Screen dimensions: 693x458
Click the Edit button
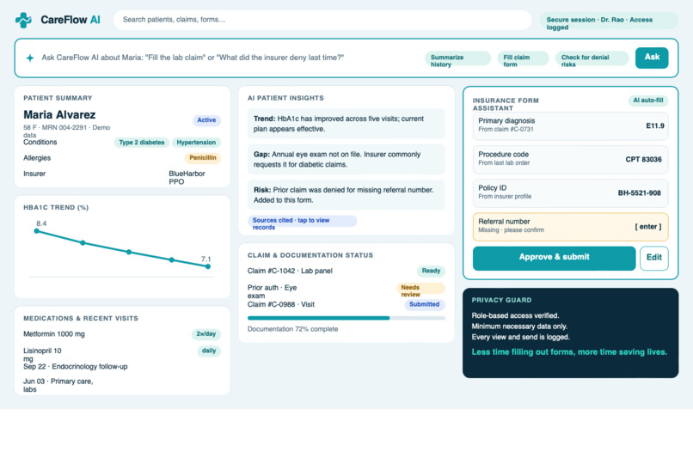click(654, 258)
